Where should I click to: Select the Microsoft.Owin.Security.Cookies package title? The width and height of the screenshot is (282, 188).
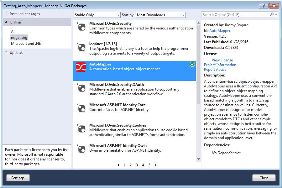[x=118, y=125]
